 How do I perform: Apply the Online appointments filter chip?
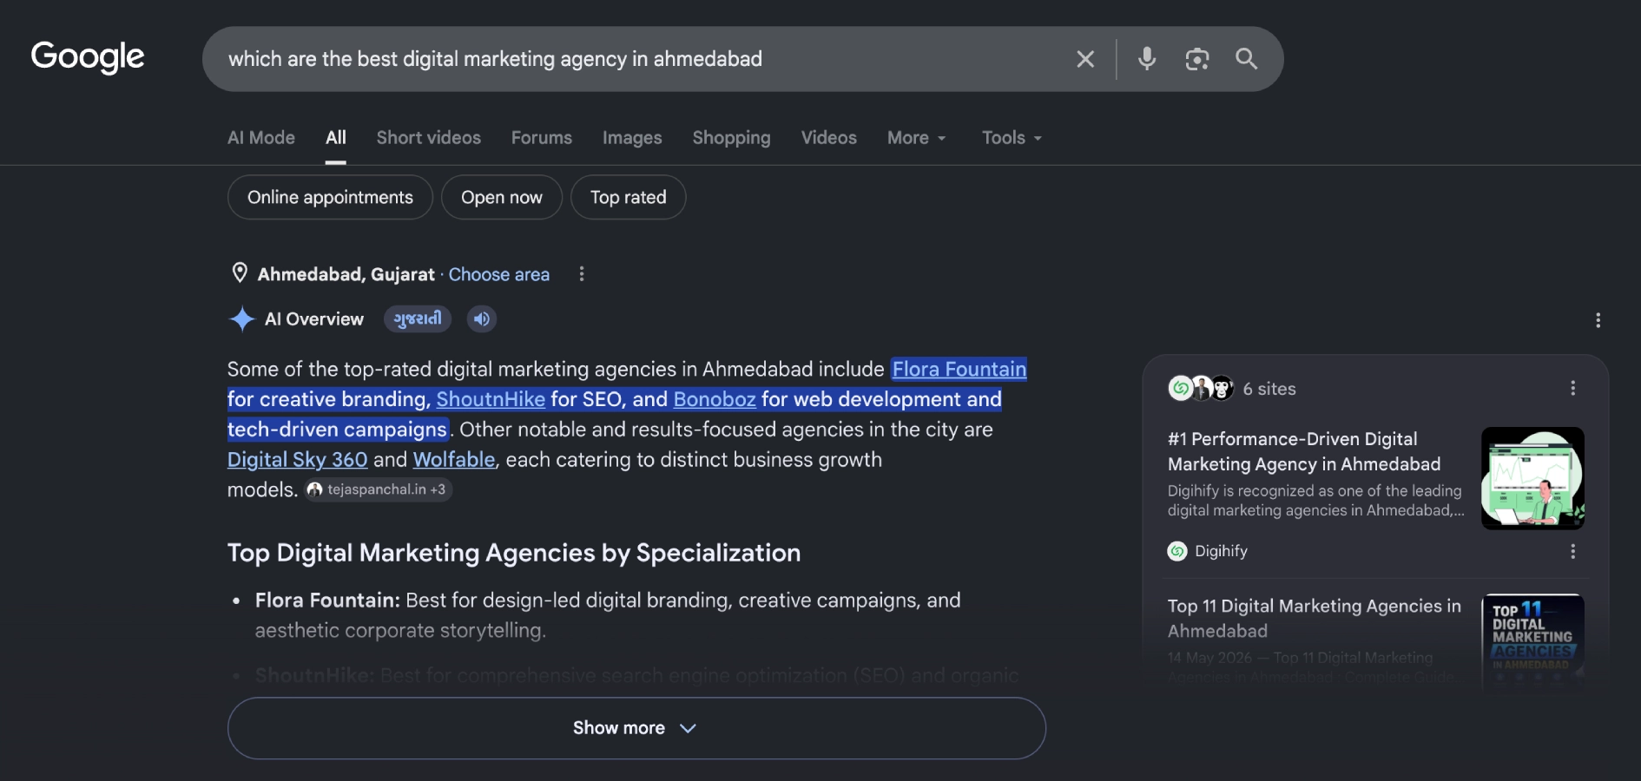pyautogui.click(x=330, y=198)
